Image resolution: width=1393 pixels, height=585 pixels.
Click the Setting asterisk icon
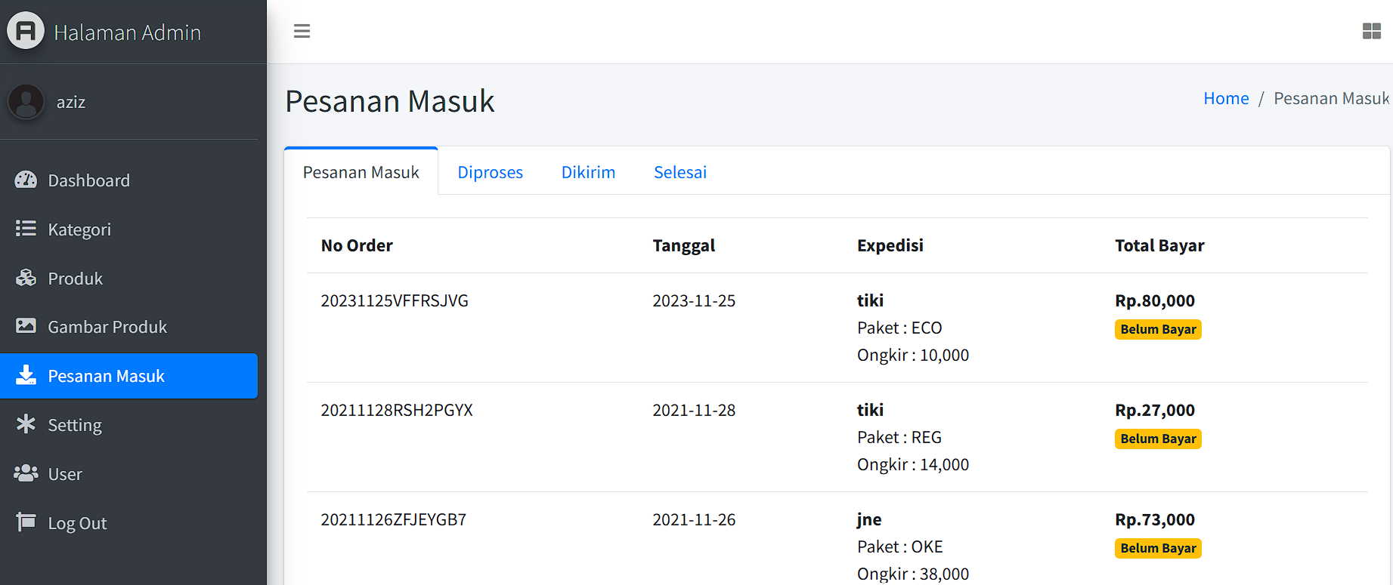click(26, 424)
